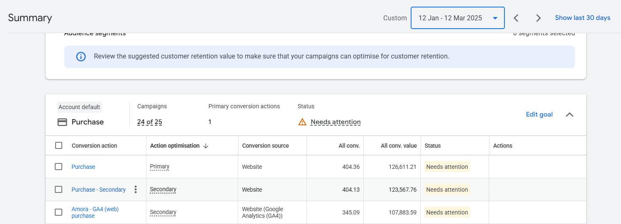This screenshot has width=621, height=224.
Task: Click the Purchase credit card icon
Action: pos(62,122)
